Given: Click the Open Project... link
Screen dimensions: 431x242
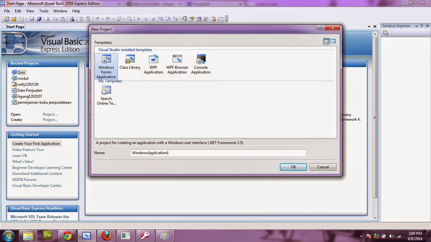Looking at the screenshot, I should point(50,114).
